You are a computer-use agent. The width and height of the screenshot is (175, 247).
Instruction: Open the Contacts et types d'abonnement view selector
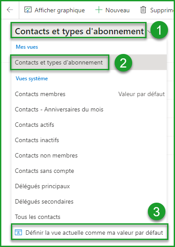[79, 31]
